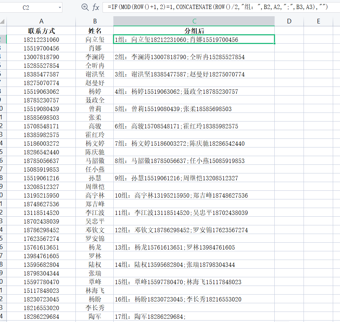340x322 pixels.
Task: Select column E header
Action: tap(318, 22)
